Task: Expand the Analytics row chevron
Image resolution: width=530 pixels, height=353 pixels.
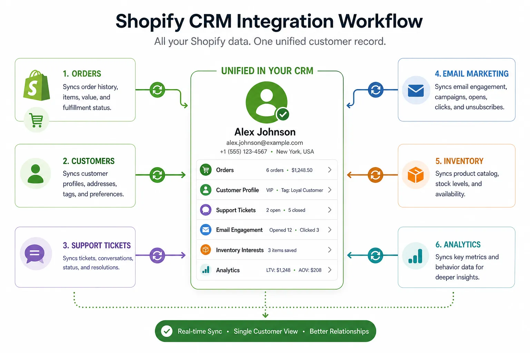Action: pos(330,270)
